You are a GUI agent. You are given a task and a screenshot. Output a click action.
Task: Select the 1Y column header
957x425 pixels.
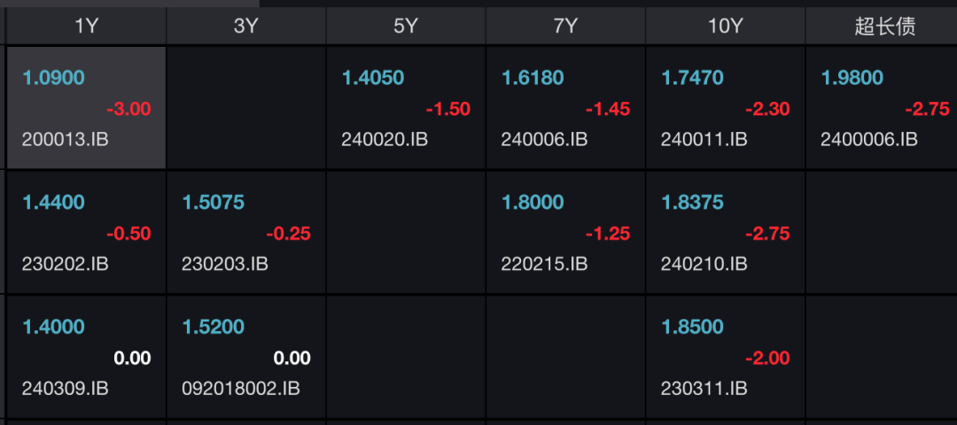click(x=86, y=27)
